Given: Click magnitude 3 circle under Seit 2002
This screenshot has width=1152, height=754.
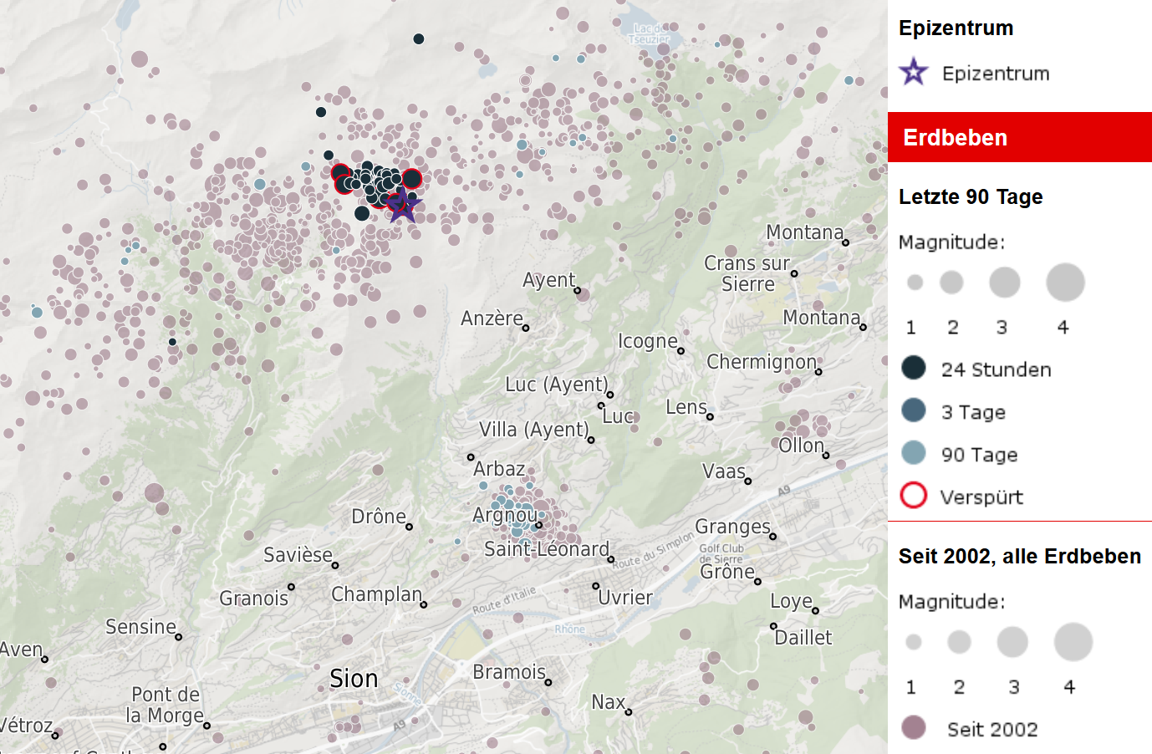Looking at the screenshot, I should point(1012,642).
